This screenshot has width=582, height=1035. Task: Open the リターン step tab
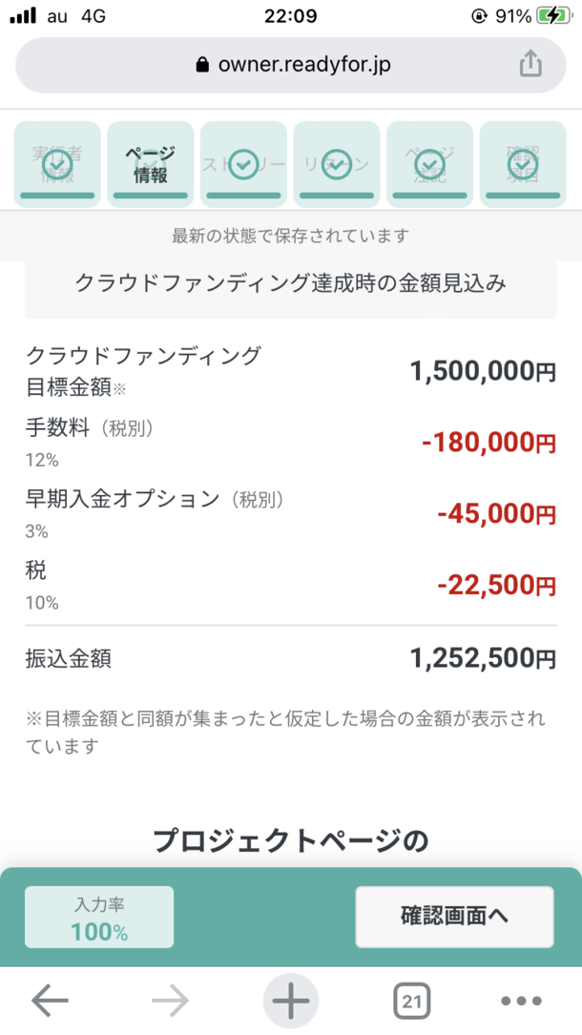(336, 164)
